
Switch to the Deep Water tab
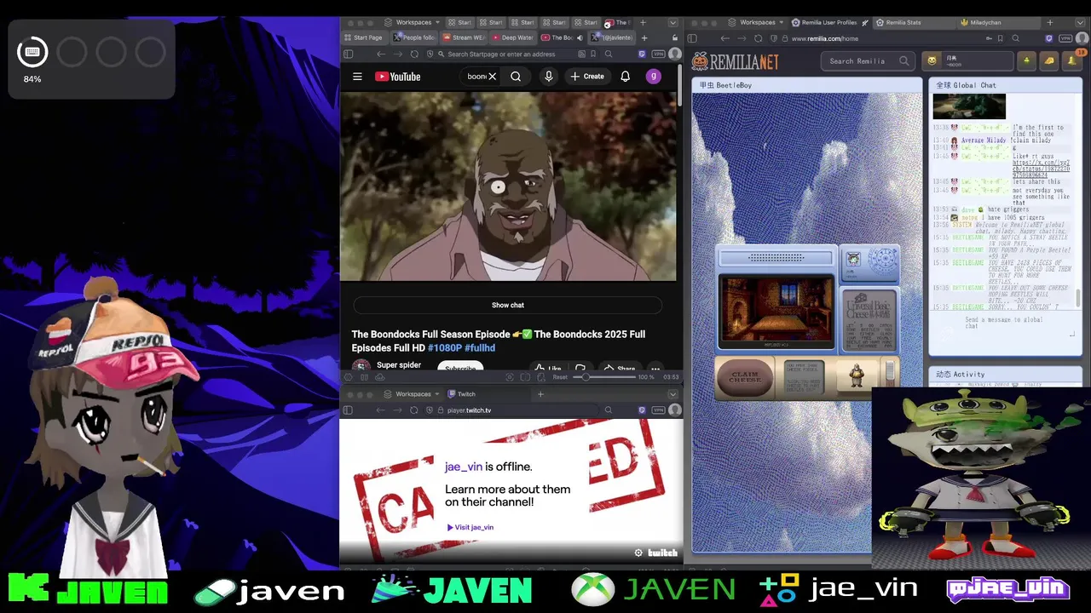[511, 37]
